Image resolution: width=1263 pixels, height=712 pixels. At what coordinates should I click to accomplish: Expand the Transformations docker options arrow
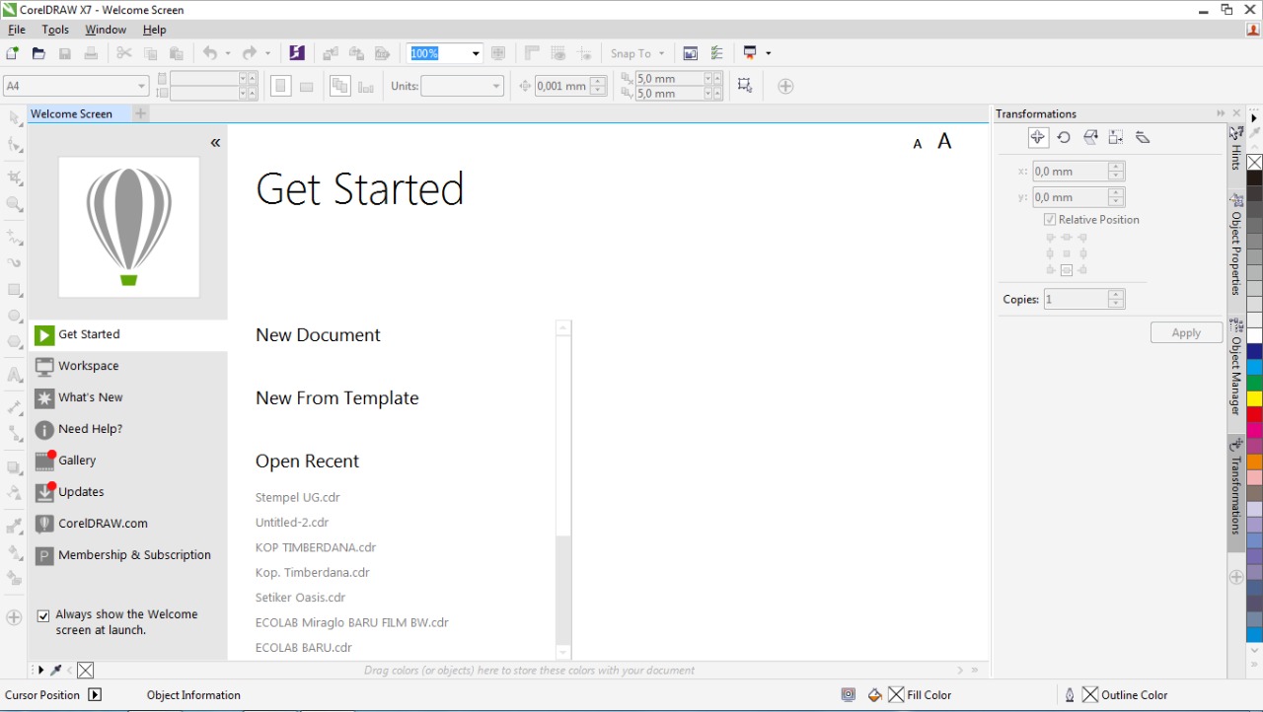tap(1221, 113)
